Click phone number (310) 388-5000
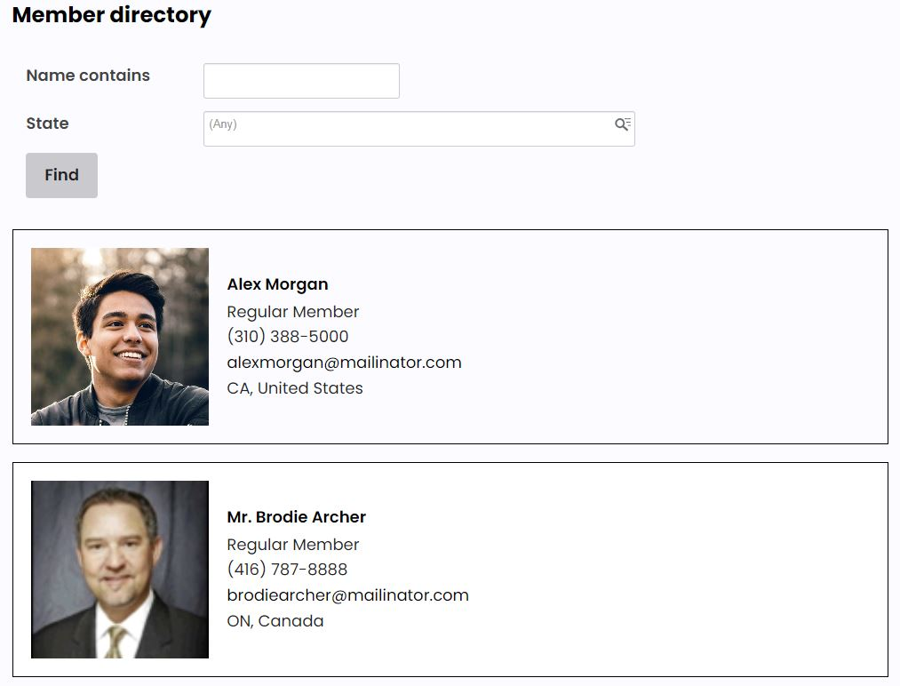 coord(288,337)
